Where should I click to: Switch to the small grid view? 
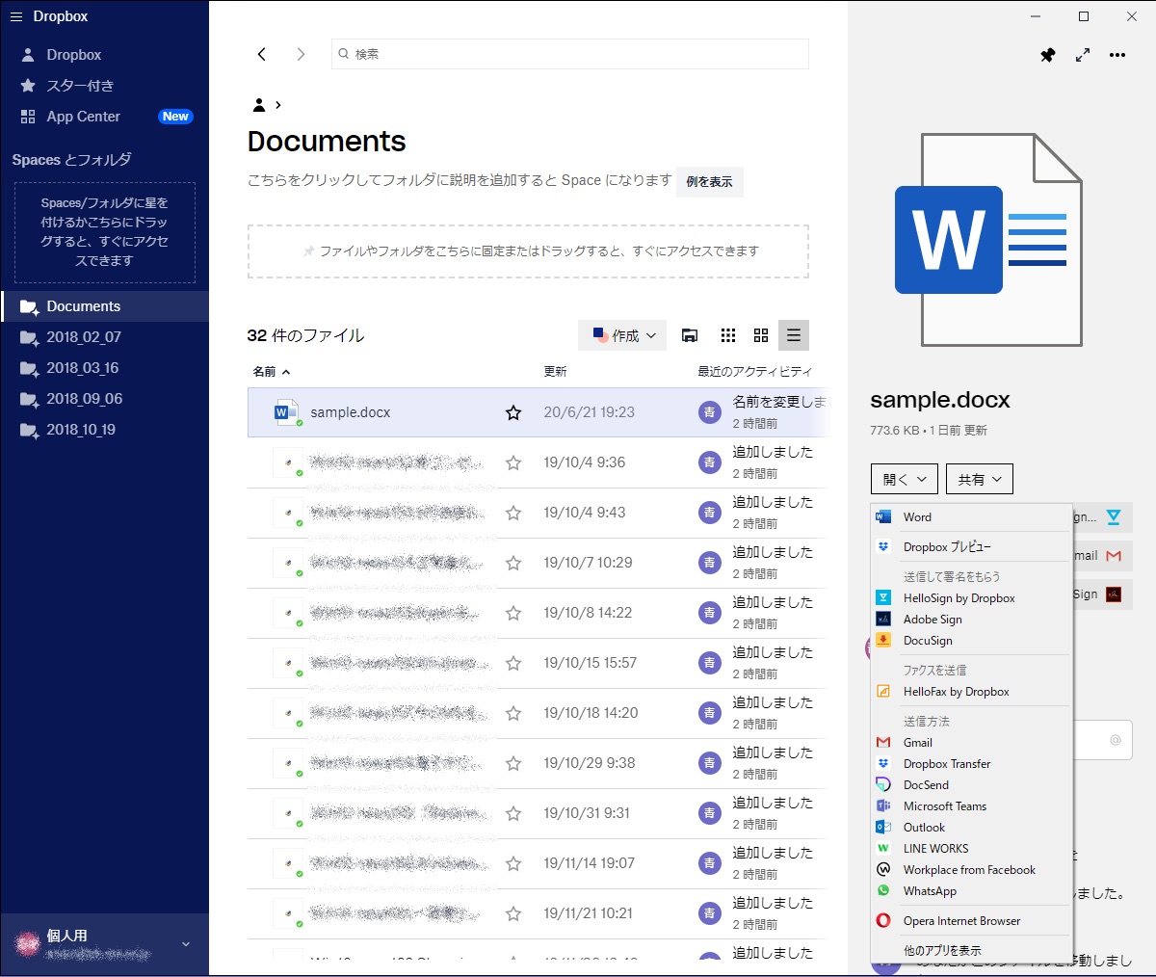[728, 335]
